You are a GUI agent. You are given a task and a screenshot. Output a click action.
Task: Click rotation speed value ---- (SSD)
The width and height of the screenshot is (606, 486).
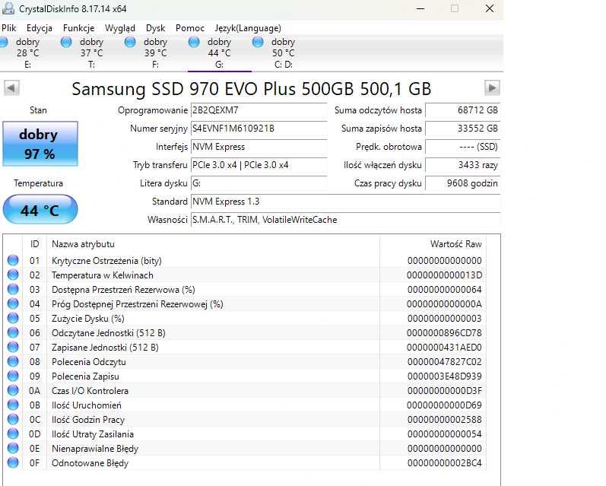462,147
